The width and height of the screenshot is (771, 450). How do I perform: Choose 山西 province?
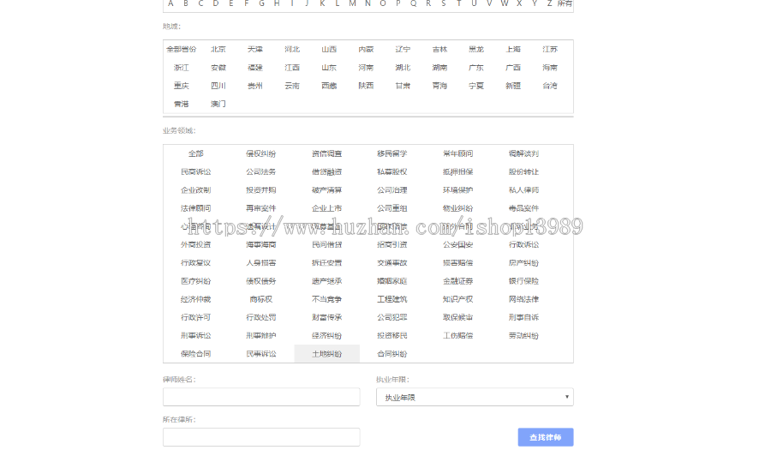point(328,49)
